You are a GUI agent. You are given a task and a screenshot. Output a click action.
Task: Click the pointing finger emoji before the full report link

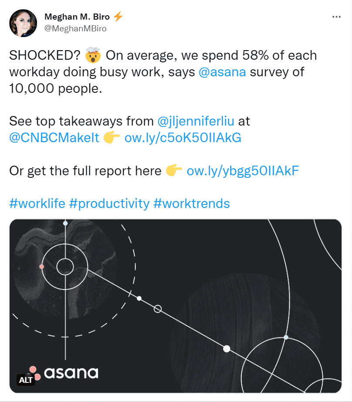[x=174, y=171]
